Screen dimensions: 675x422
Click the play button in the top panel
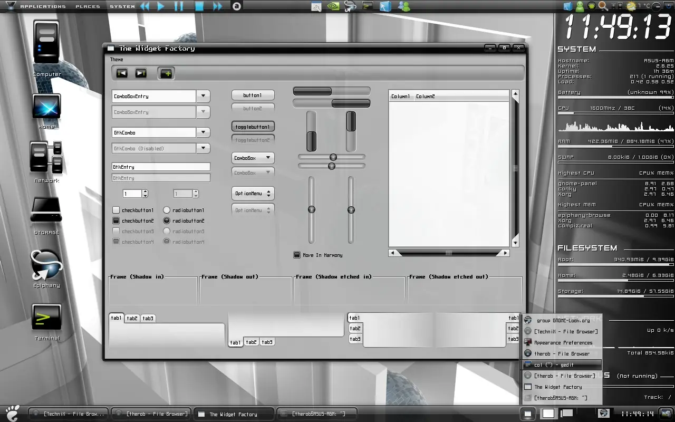coord(161,6)
